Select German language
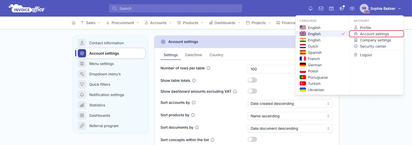Viewport: 412px width, 145px height. tap(322, 65)
